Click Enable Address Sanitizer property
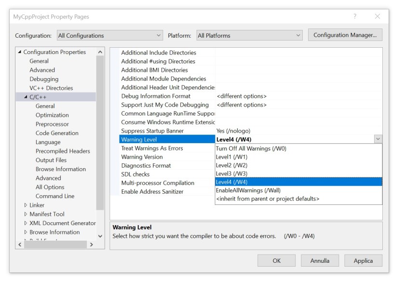405x284 pixels. click(152, 191)
